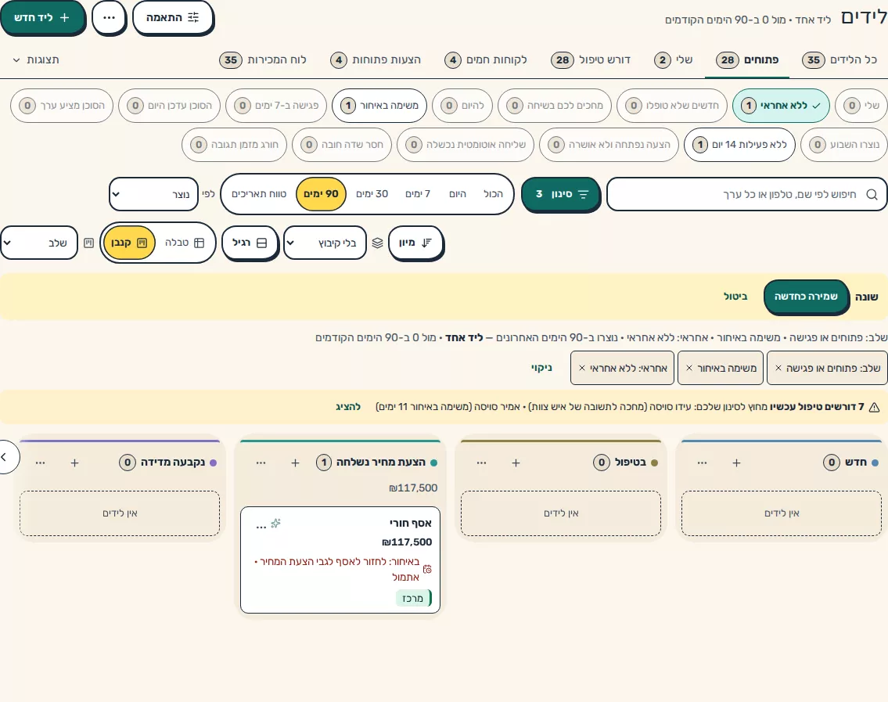This screenshot has height=702, width=888.
Task: Open the three-dot menu of בטיפול column
Action: tap(481, 463)
